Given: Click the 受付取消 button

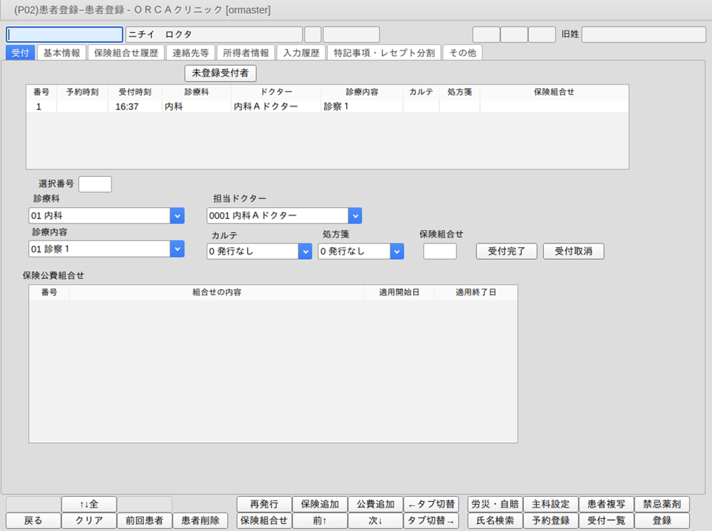Looking at the screenshot, I should point(573,251).
